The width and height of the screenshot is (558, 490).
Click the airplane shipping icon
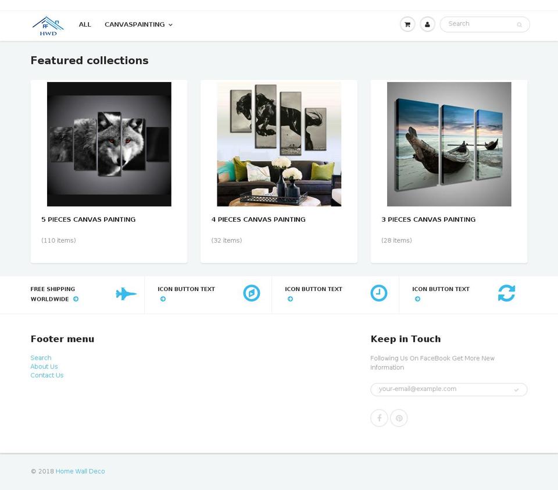[126, 294]
